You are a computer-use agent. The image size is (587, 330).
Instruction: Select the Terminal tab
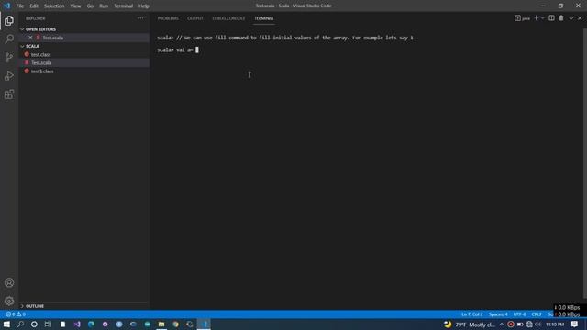point(263,18)
